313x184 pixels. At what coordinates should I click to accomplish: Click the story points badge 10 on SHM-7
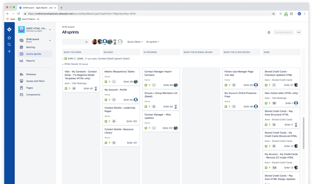pos(274,103)
